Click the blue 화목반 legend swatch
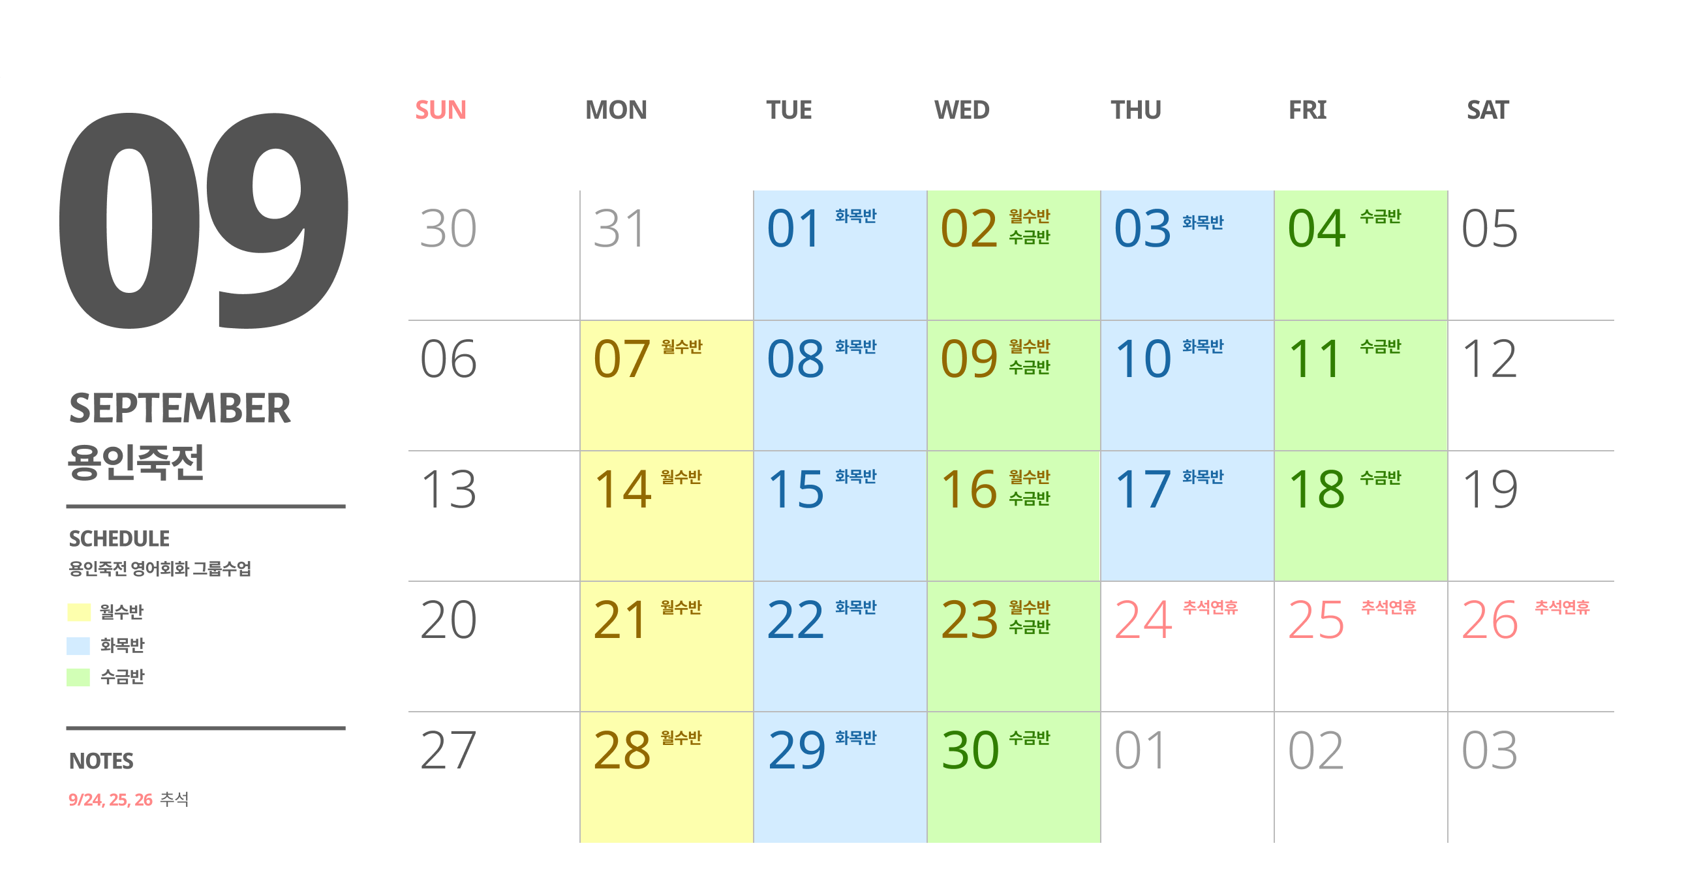1701x895 pixels. pos(78,645)
